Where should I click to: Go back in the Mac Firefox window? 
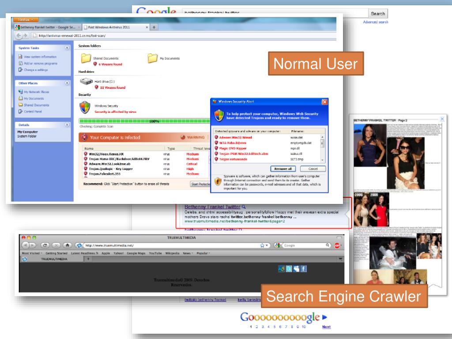(25, 245)
